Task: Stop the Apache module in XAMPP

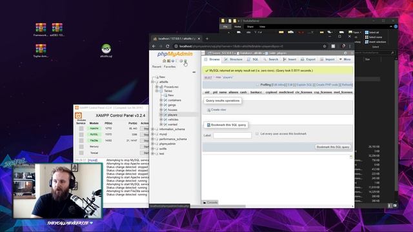Action: [145, 128]
